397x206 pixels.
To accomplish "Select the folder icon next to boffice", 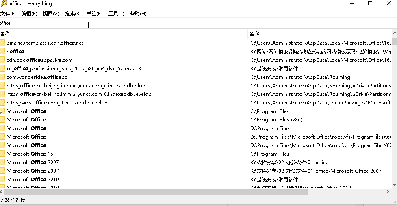I will (2, 52).
